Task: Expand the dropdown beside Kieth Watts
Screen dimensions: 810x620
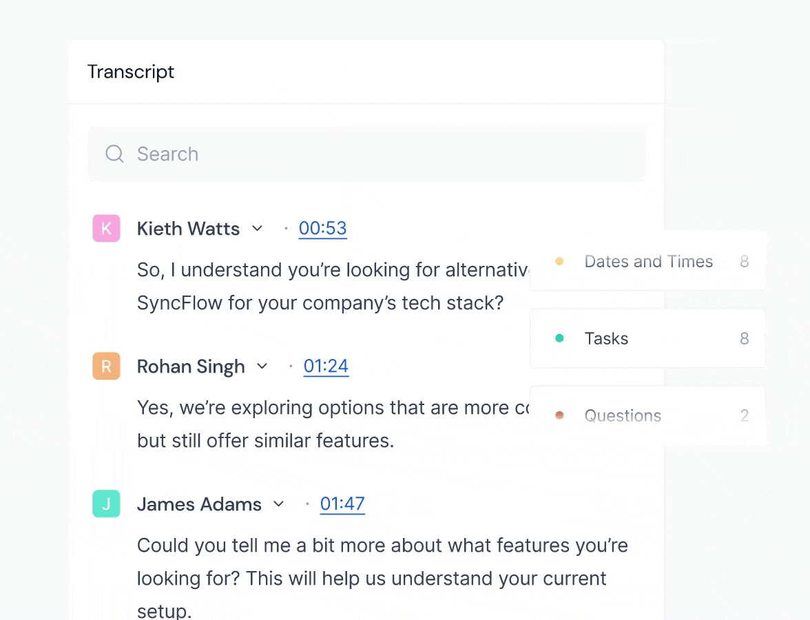Action: point(258,228)
